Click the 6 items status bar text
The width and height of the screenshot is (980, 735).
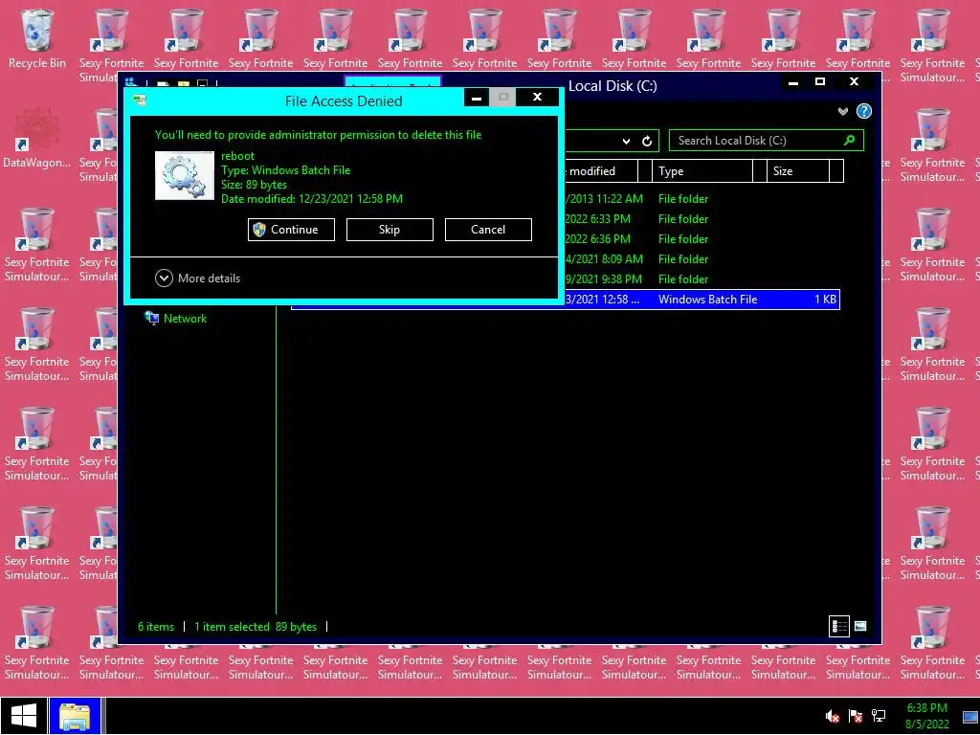[156, 626]
